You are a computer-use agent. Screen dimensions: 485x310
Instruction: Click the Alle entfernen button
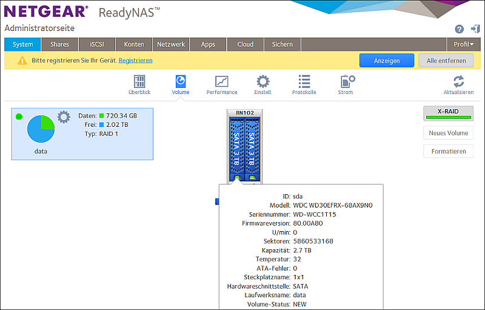point(446,61)
